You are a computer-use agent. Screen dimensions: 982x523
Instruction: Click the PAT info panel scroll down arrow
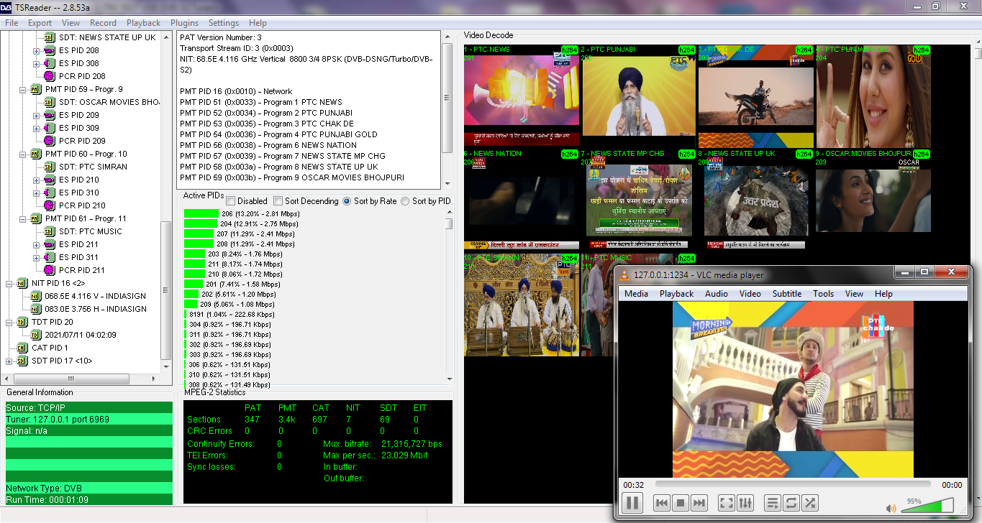point(447,185)
